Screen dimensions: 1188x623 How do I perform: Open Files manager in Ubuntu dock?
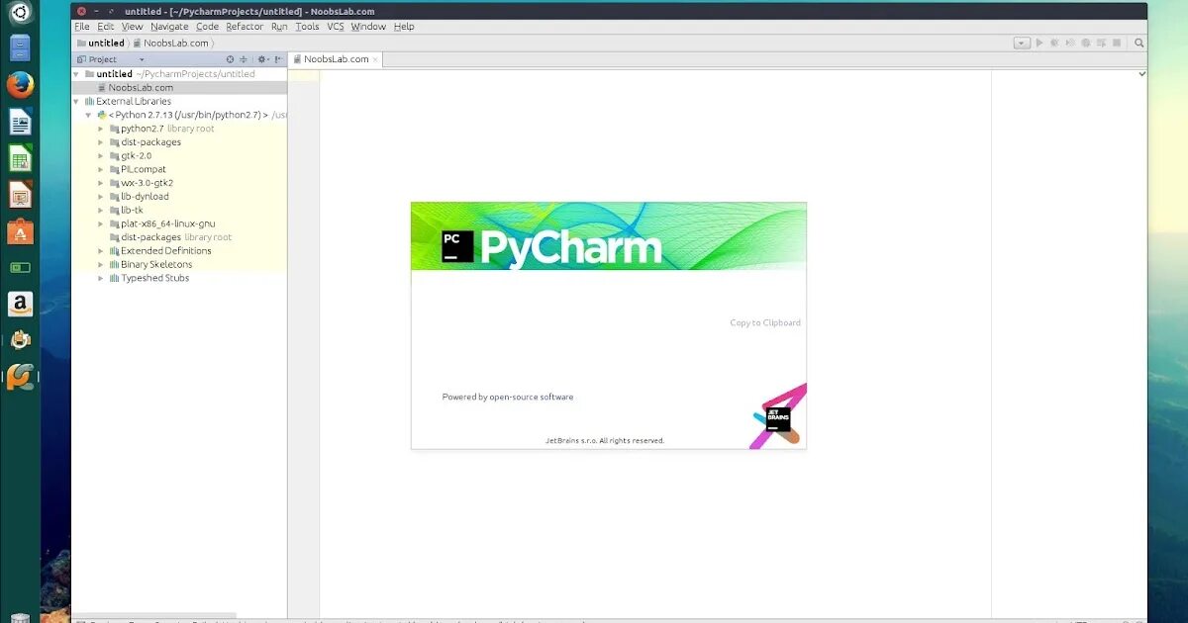20,47
